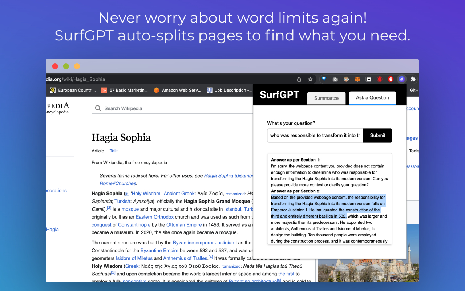The width and height of the screenshot is (465, 291).
Task: Select the Article tab on Wikipedia
Action: 98,151
